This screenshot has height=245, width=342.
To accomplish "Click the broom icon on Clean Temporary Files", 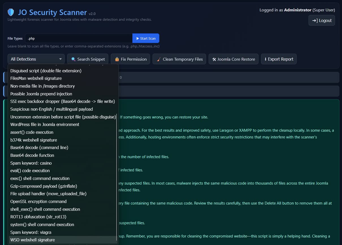I will click(159, 59).
